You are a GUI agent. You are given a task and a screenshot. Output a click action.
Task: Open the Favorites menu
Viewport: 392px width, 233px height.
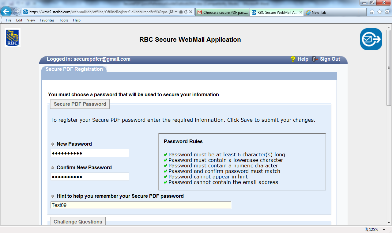pos(47,20)
